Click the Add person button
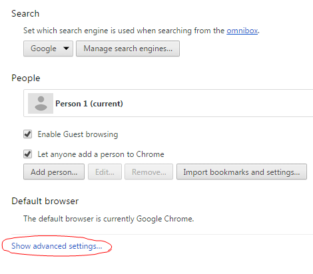The height and width of the screenshot is (274, 313). (x=54, y=172)
